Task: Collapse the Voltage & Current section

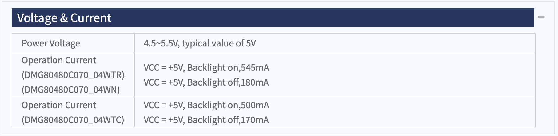Action: (x=541, y=17)
